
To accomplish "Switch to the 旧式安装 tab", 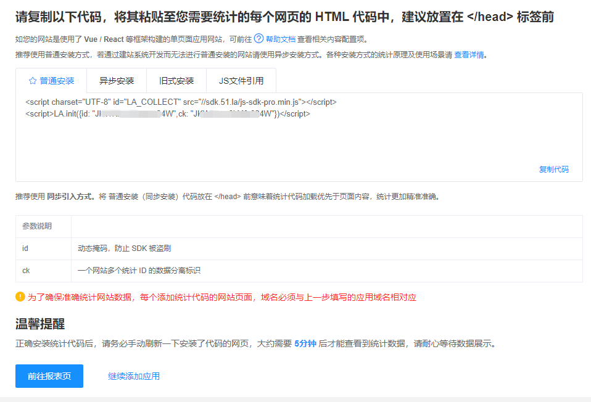I will [x=176, y=81].
